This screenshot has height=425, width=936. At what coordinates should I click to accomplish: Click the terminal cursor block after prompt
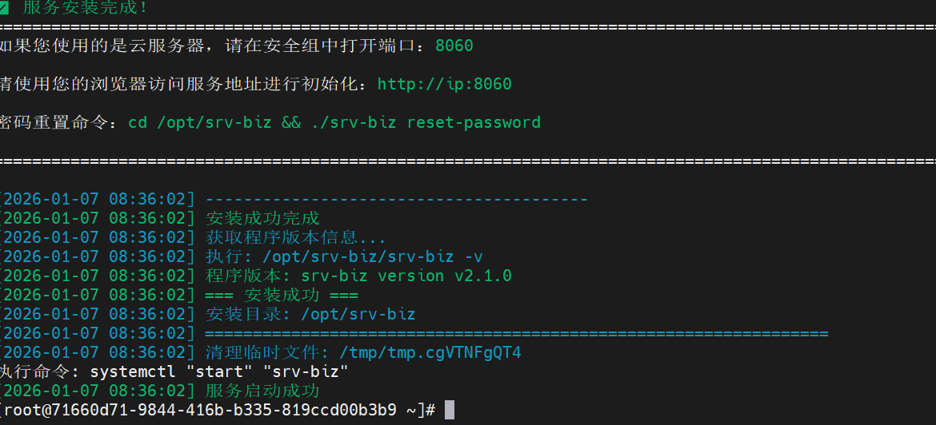pyautogui.click(x=449, y=410)
